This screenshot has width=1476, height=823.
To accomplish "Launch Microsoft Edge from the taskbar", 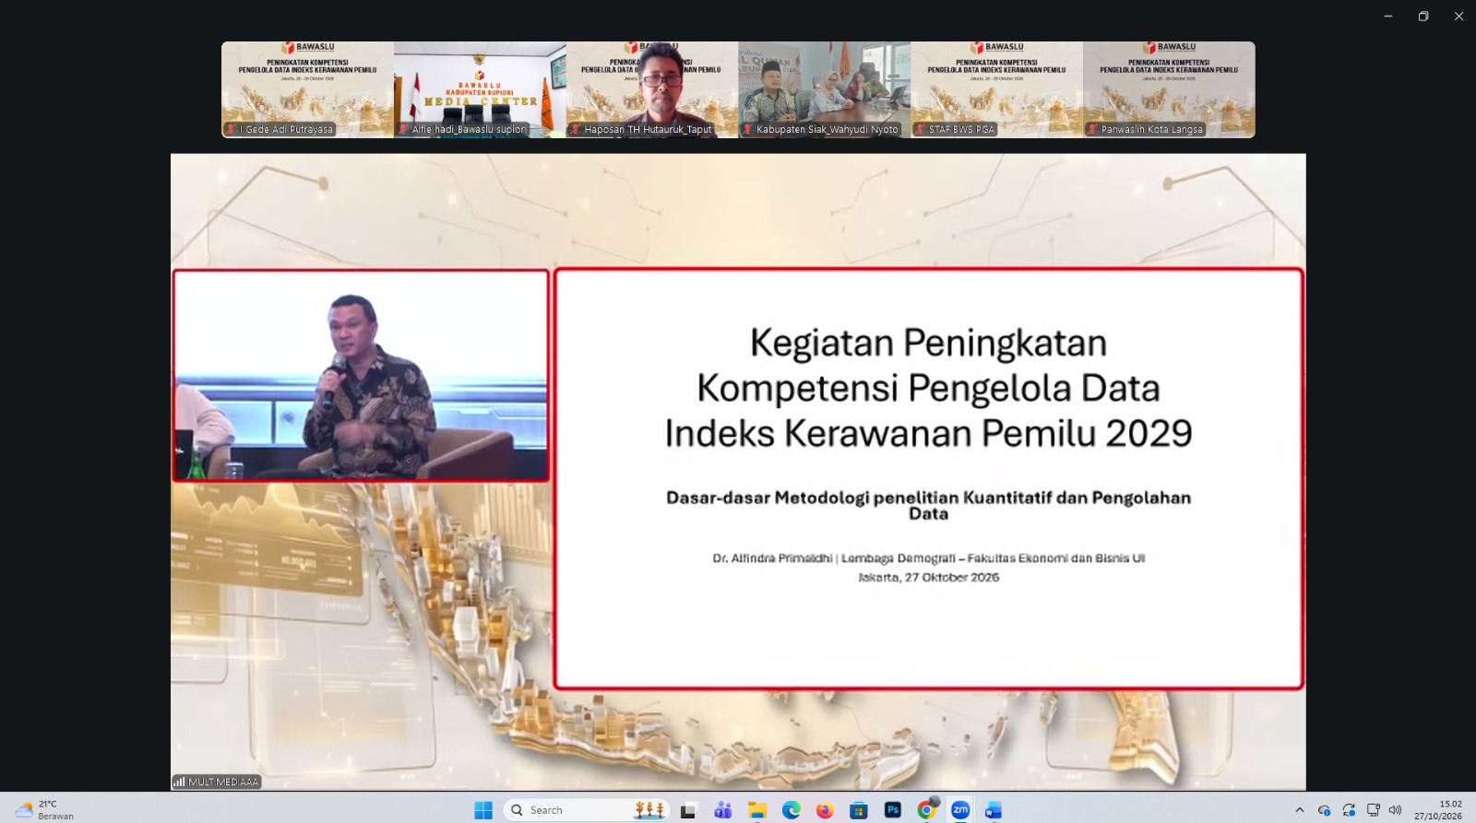I will (x=792, y=810).
